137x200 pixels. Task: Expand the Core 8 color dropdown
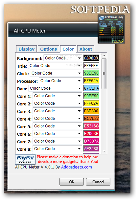57,148
